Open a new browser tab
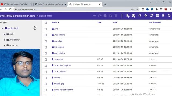 [x=105, y=4]
